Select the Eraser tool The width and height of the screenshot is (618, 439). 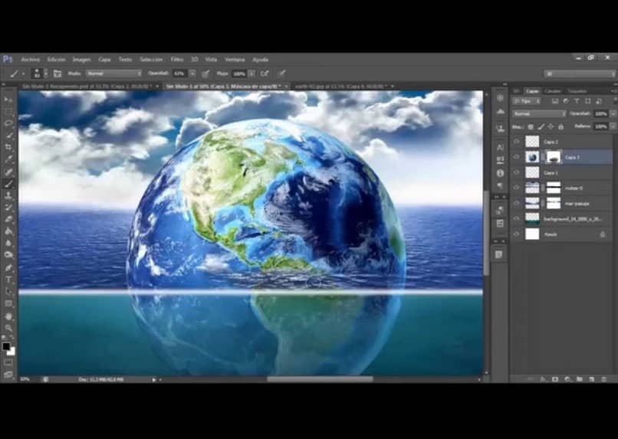pos(8,219)
